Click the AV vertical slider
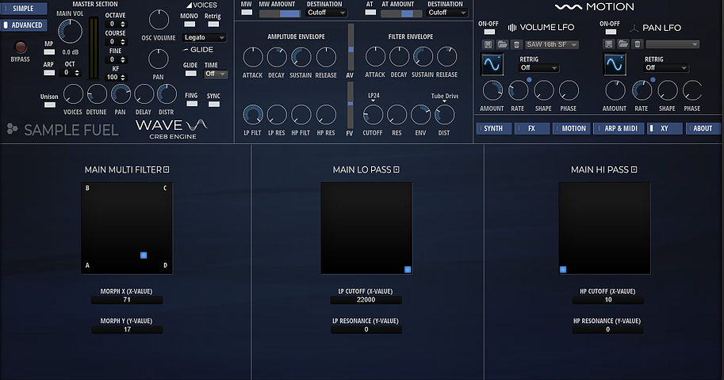Viewport: 724px width, 380px height. click(351, 47)
